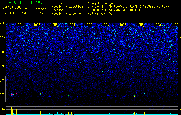Click the 1054 time axis marker
Screen dimensions: 181x115
coord(71,25)
